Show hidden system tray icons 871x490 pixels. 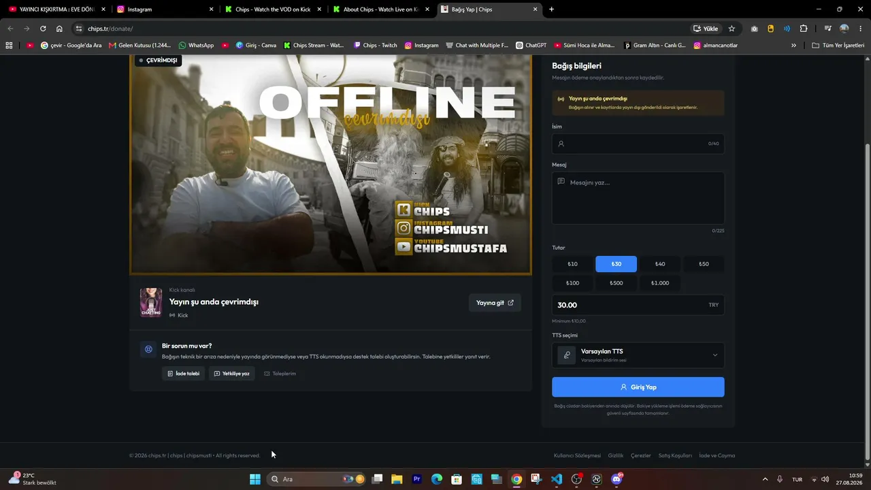point(765,479)
